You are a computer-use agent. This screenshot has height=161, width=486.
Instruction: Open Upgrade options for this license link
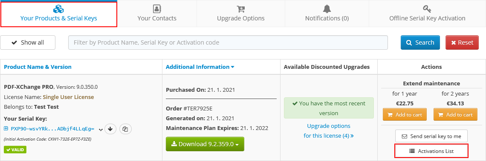329,131
